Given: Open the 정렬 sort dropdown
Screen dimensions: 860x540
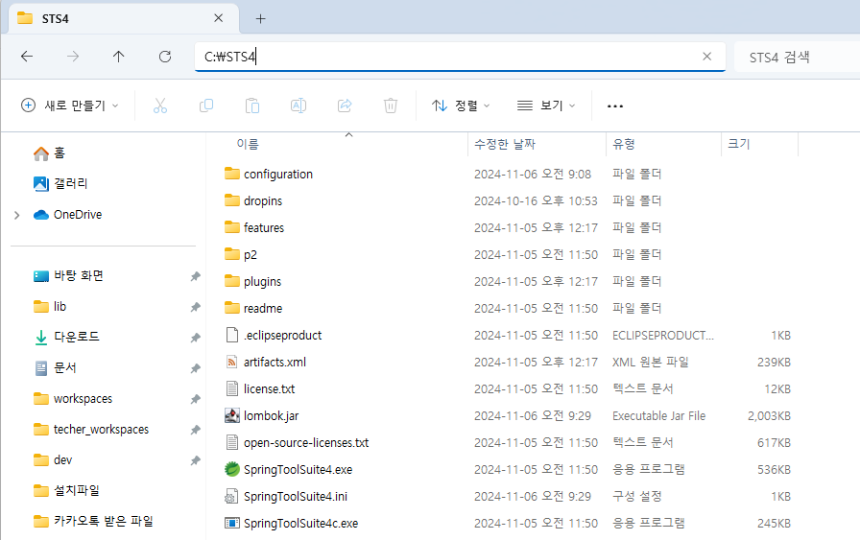Looking at the screenshot, I should click(x=461, y=106).
